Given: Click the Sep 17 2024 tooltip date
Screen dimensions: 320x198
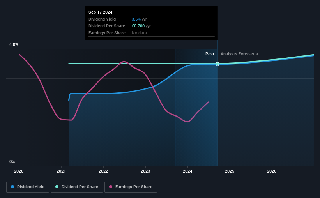Looking at the screenshot, I should pos(101,12).
